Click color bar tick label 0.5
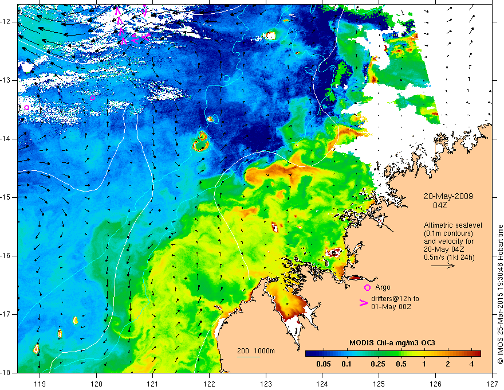The height and width of the screenshot is (390, 504). [401, 364]
